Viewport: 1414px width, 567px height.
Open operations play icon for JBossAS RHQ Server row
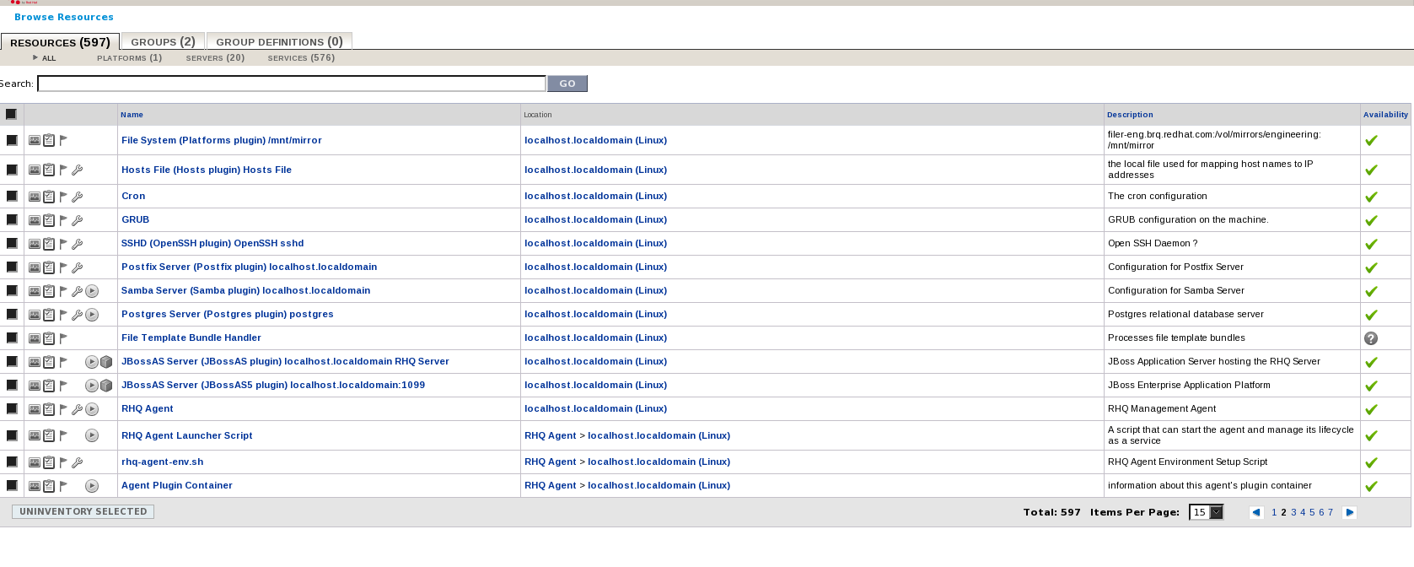92,362
